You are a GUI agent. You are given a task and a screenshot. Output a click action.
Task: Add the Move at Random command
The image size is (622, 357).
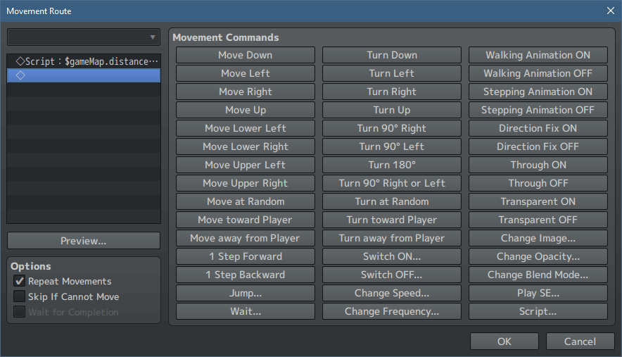[x=246, y=201]
